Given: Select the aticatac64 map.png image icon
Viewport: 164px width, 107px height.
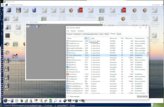Looking at the screenshot, I should [x=80, y=10].
